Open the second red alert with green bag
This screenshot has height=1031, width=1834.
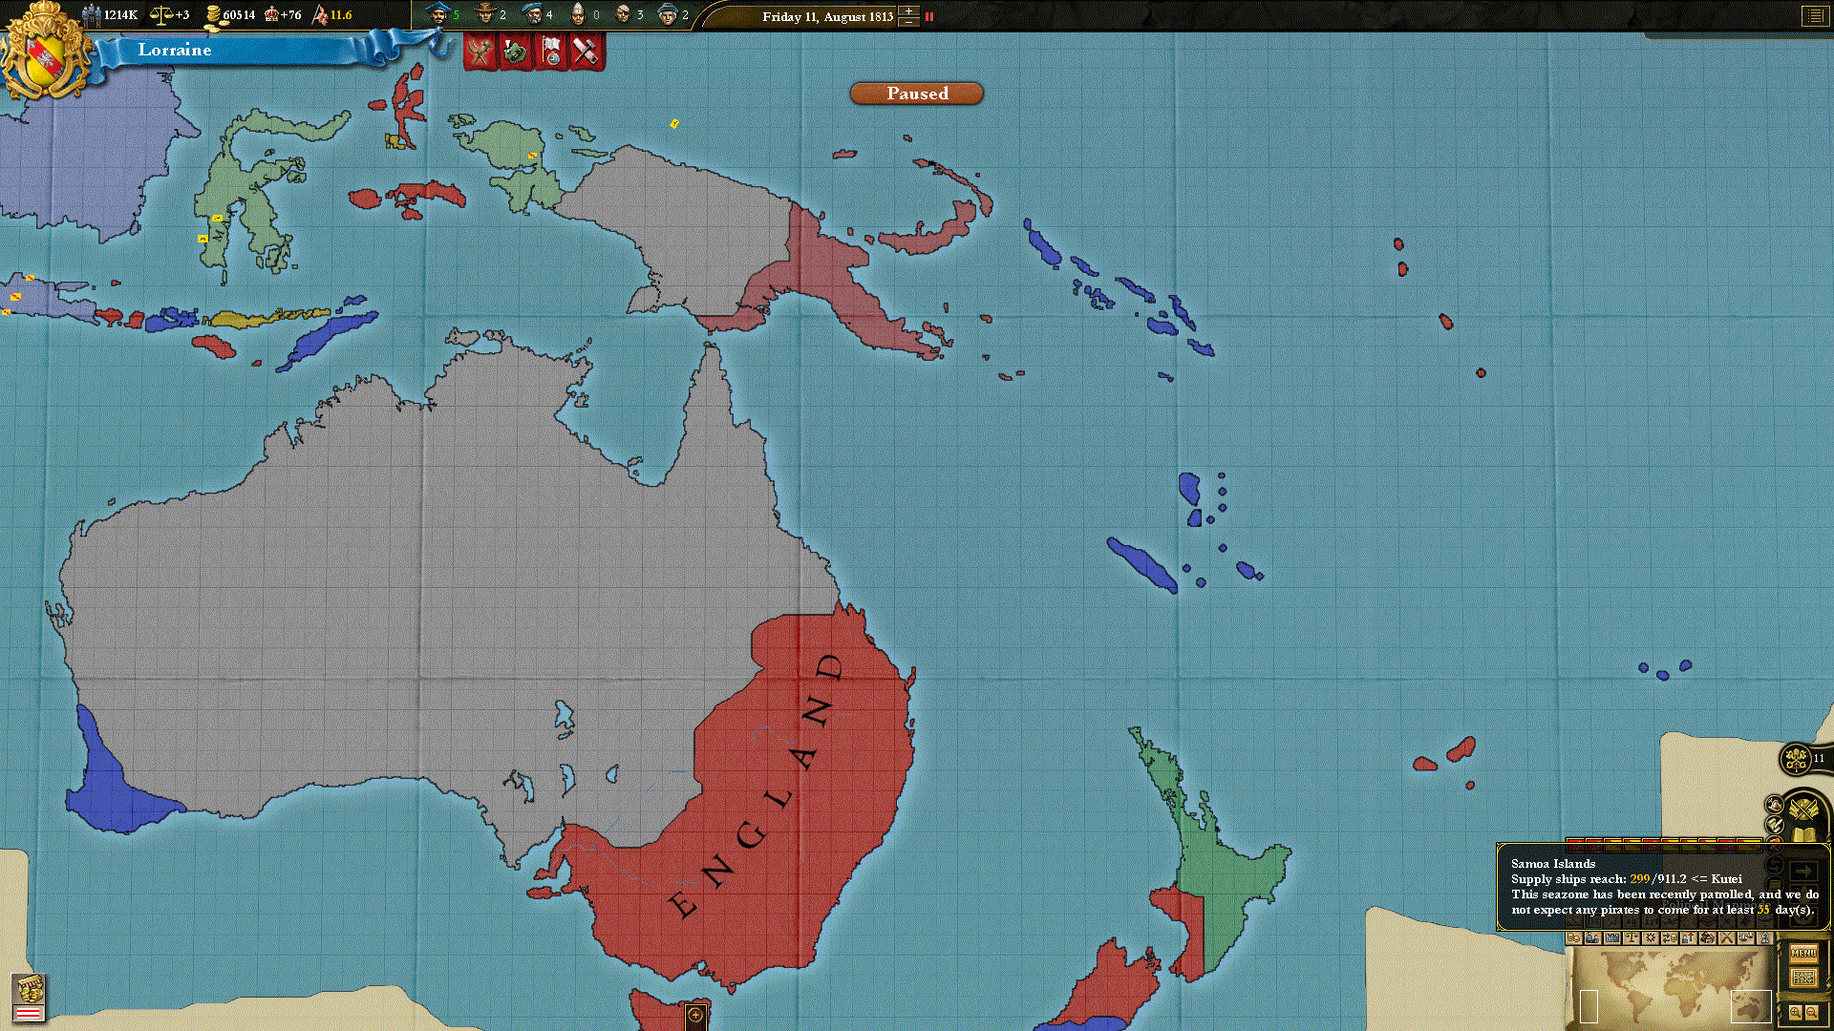516,52
